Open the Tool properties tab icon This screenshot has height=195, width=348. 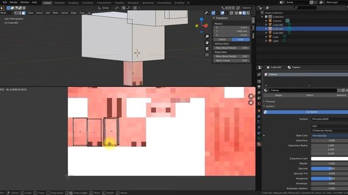(x=259, y=75)
